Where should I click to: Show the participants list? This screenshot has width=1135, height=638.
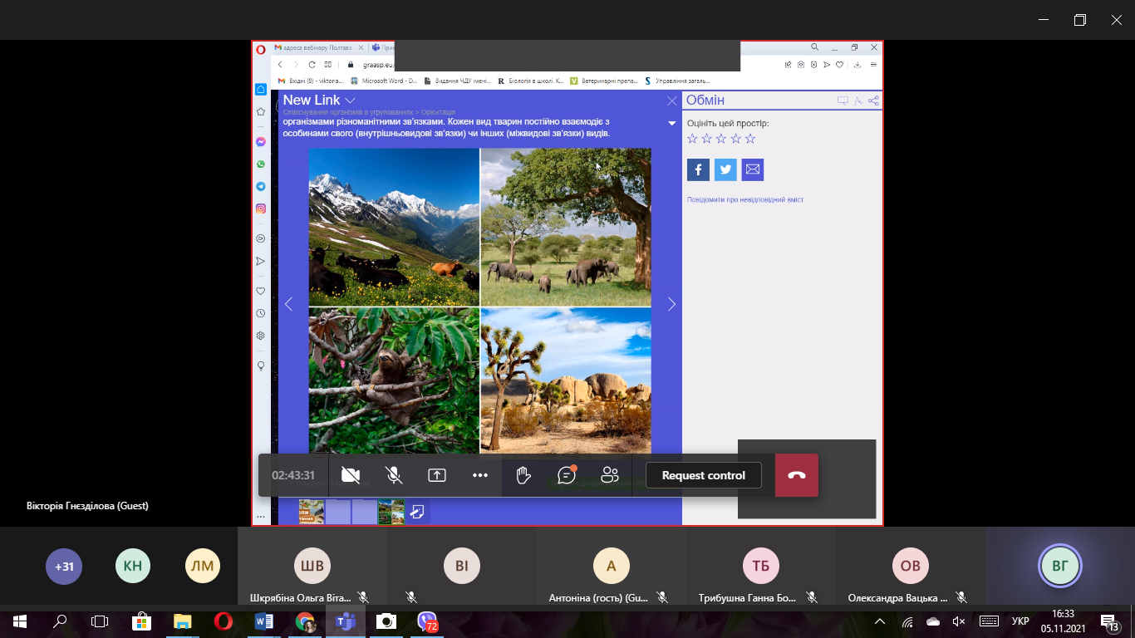coord(610,475)
